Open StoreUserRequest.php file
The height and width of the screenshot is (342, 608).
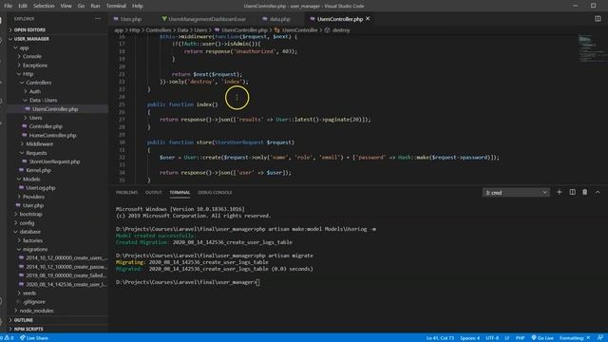click(54, 161)
